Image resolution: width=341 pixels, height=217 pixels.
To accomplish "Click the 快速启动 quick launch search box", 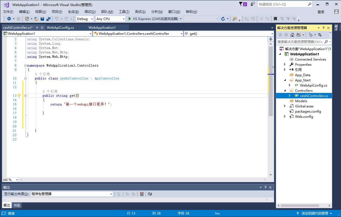I will (285, 4).
